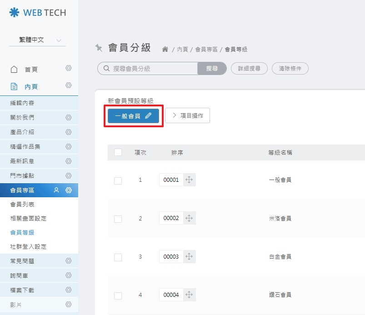The width and height of the screenshot is (365, 315).
Task: Toggle the select-all checkbox in table header
Action: point(118,152)
